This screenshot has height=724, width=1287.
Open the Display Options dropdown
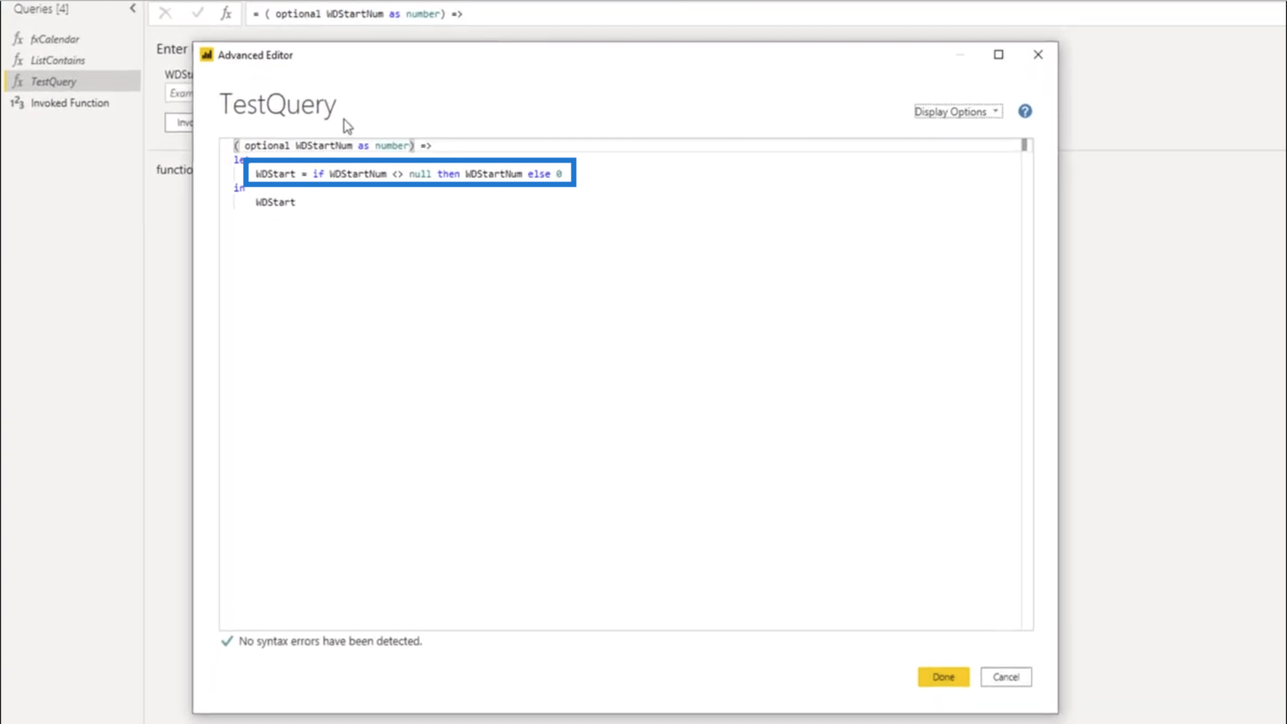[958, 112]
